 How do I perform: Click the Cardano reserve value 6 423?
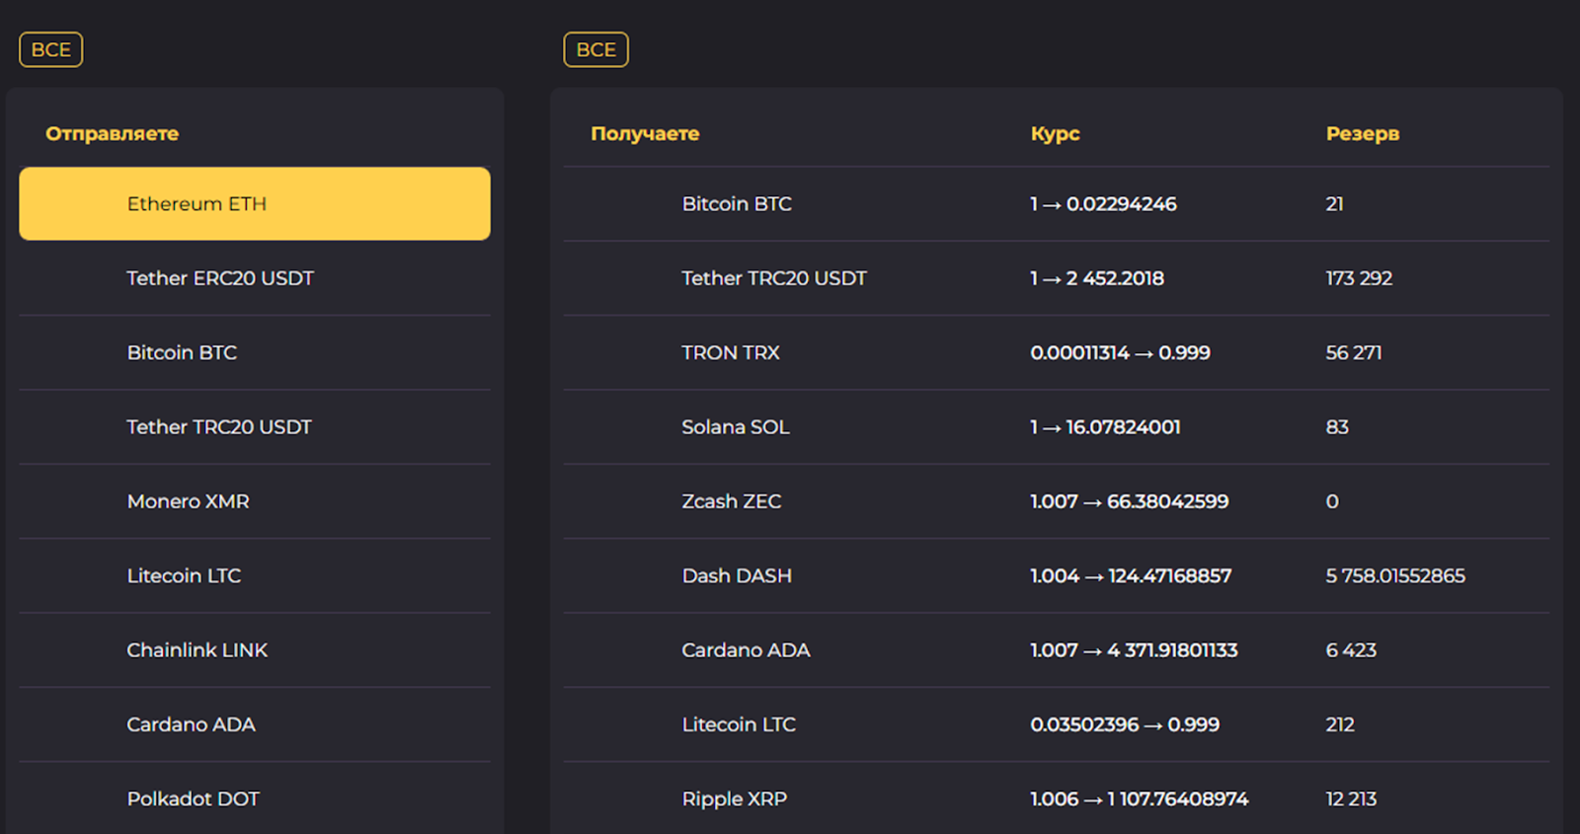[x=1351, y=649]
